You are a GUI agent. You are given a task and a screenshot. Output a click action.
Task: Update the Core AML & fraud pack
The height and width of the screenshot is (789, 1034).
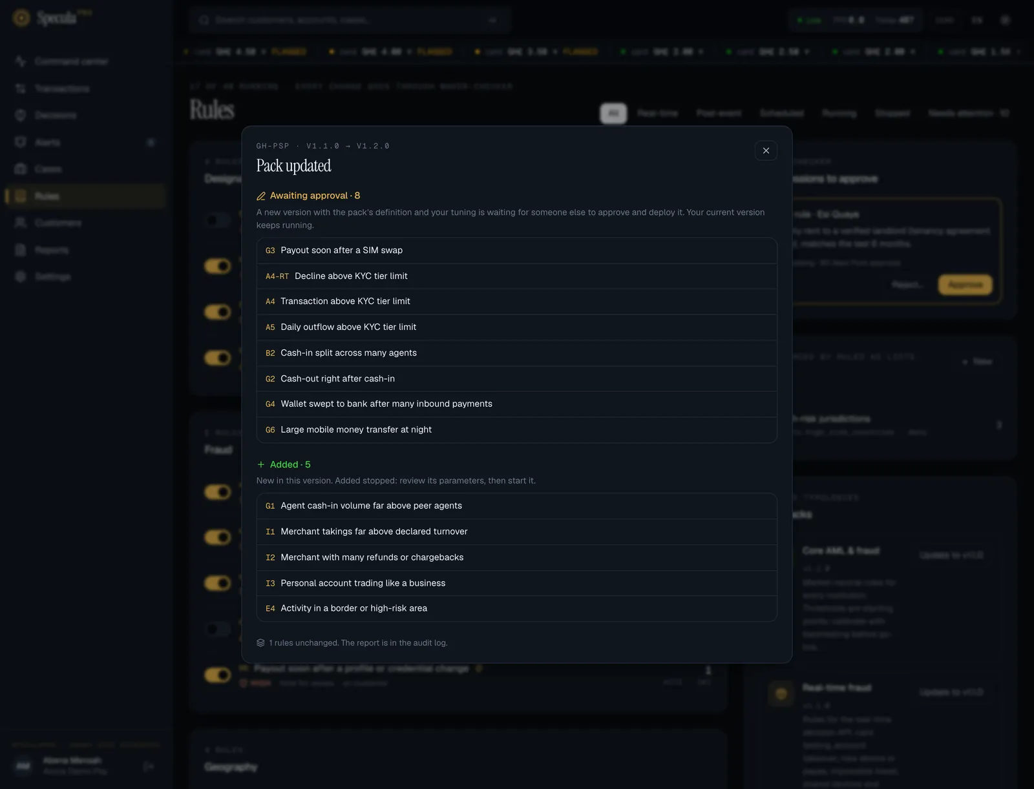pos(951,555)
